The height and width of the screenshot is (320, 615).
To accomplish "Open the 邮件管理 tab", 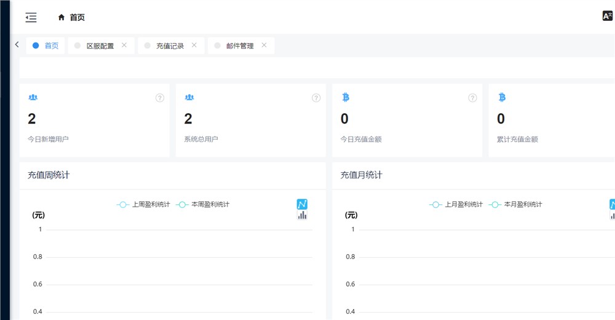I will [x=240, y=46].
